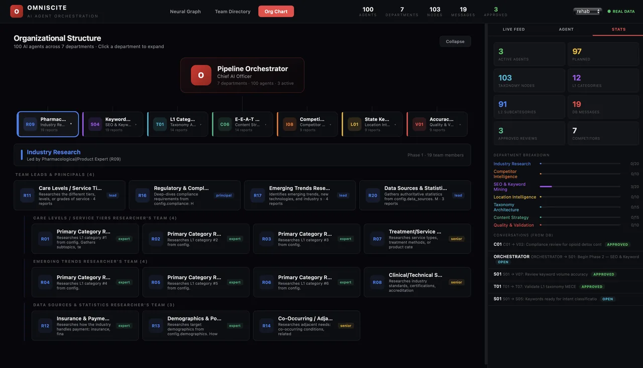643x368 pixels.
Task: Click the Collapse button
Action: pos(455,42)
